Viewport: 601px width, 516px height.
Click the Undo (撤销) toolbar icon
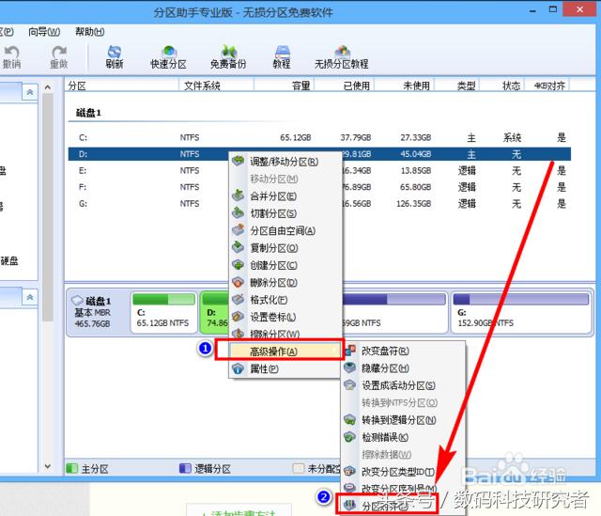coord(11,57)
